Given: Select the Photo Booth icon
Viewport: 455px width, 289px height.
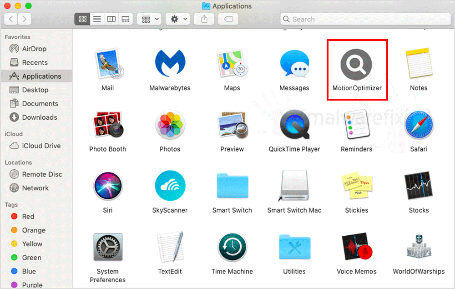Looking at the screenshot, I should tap(108, 125).
